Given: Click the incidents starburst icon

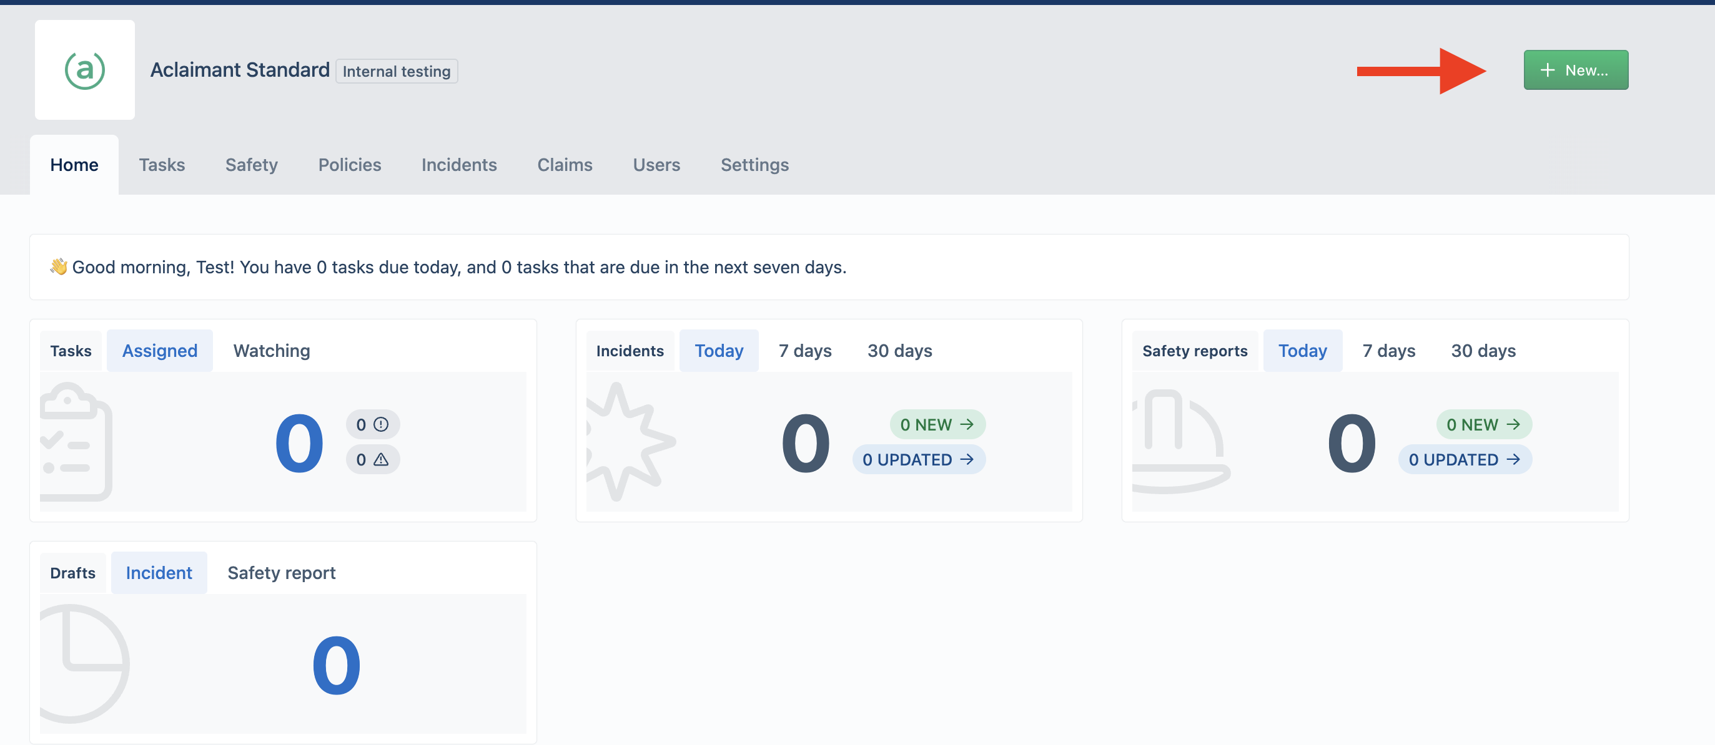Looking at the screenshot, I should click(x=630, y=441).
